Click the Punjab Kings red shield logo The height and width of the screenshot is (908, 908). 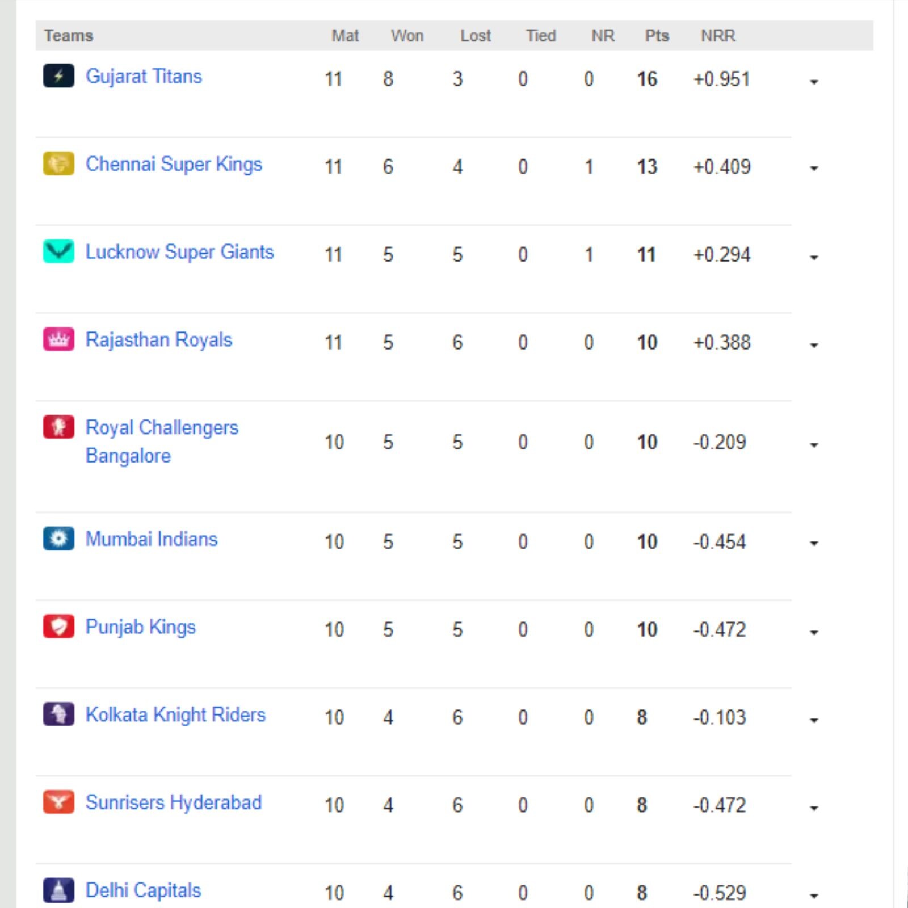click(x=58, y=627)
